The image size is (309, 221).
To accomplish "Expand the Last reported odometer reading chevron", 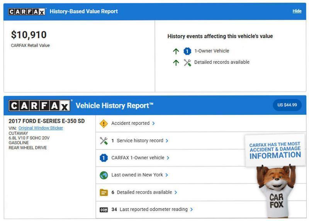I will [192, 210].
